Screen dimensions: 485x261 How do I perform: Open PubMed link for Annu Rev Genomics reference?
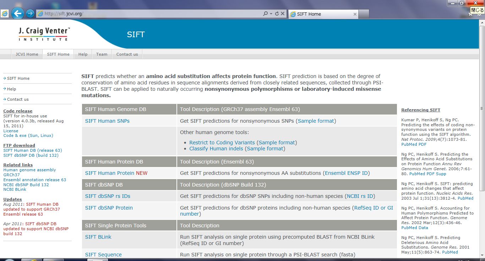417,174
